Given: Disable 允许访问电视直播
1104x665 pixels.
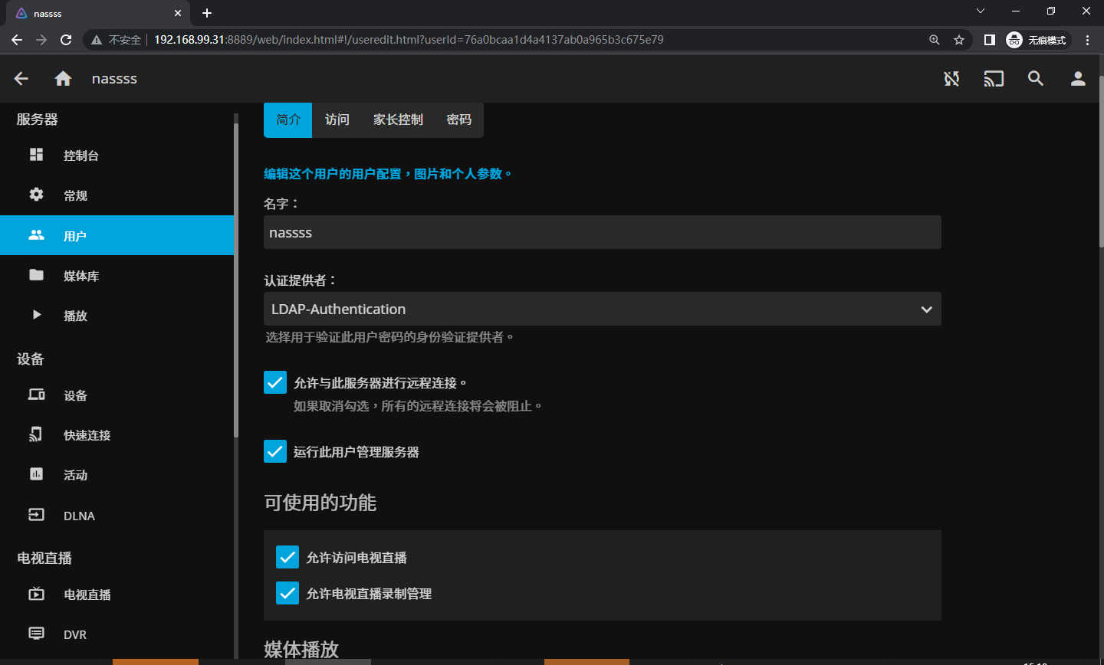Looking at the screenshot, I should (x=287, y=557).
